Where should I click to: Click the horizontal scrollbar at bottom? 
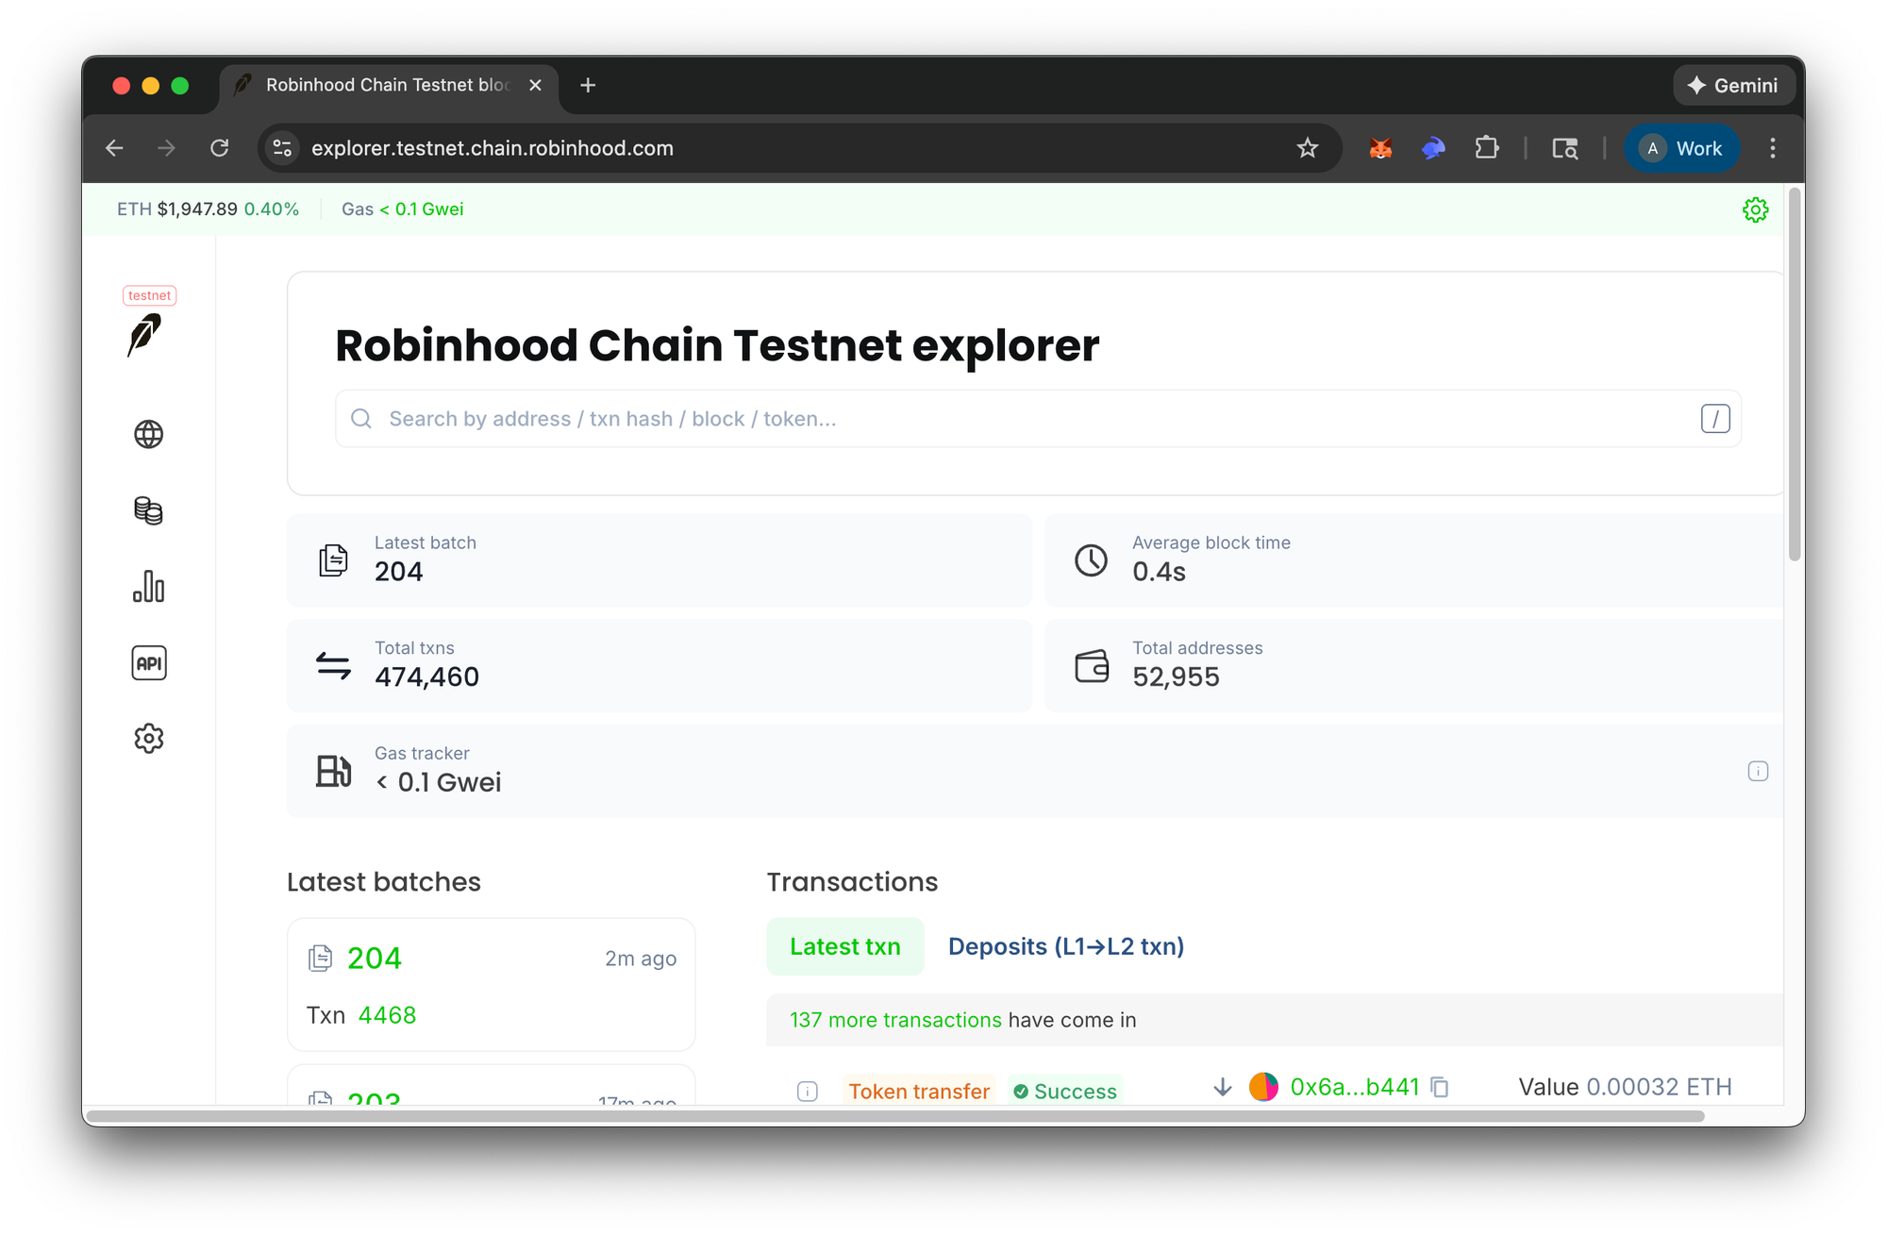[x=894, y=1116]
